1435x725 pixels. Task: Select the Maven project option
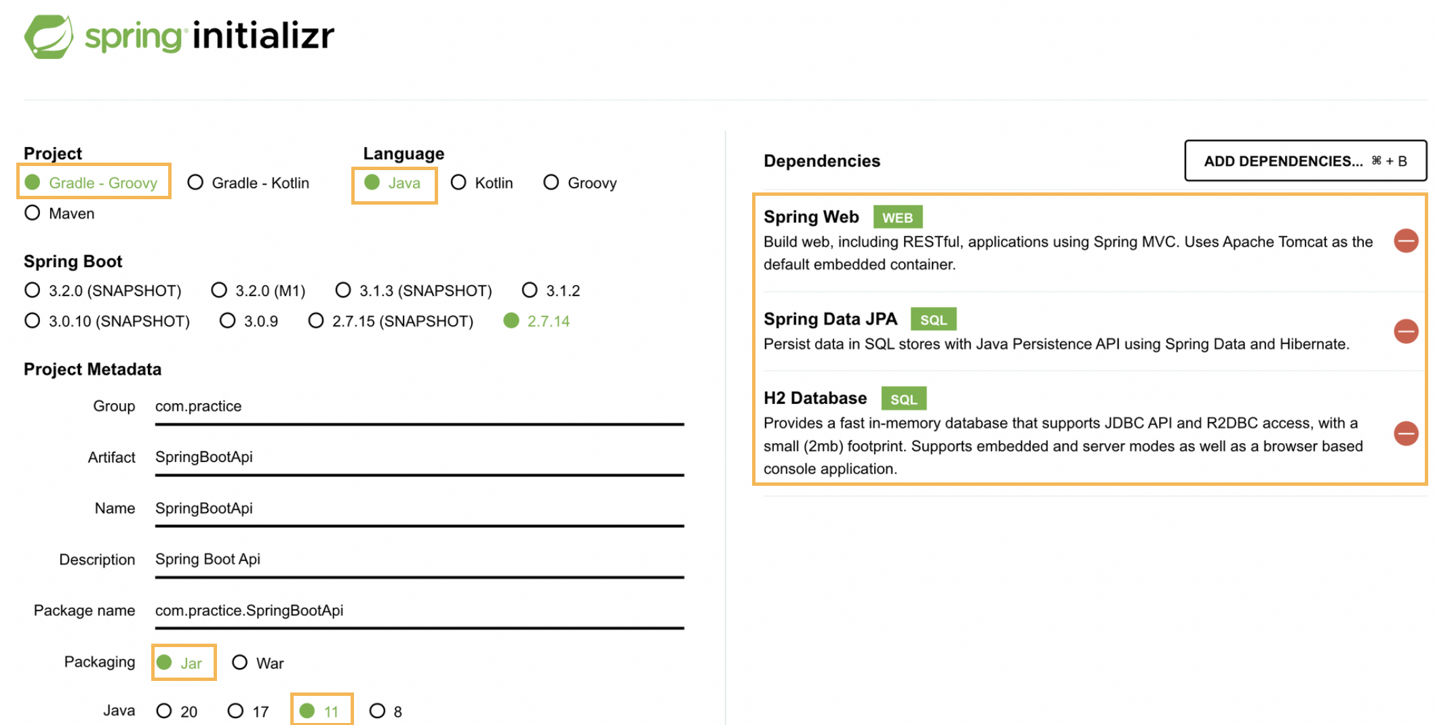[33, 213]
